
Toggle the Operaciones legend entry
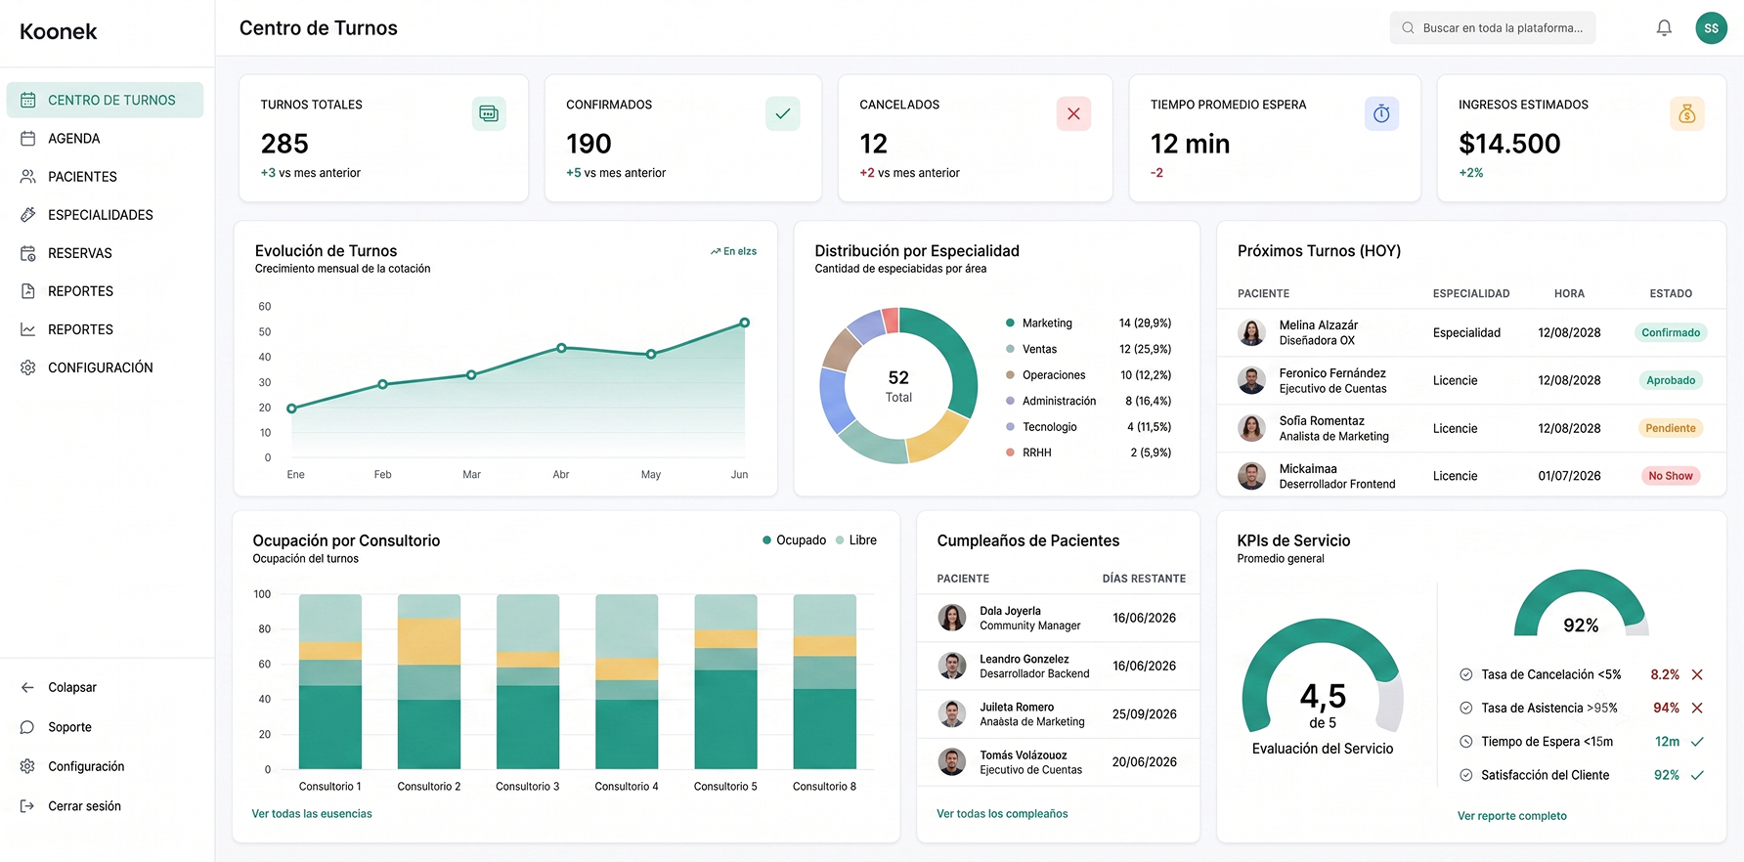tap(1088, 375)
